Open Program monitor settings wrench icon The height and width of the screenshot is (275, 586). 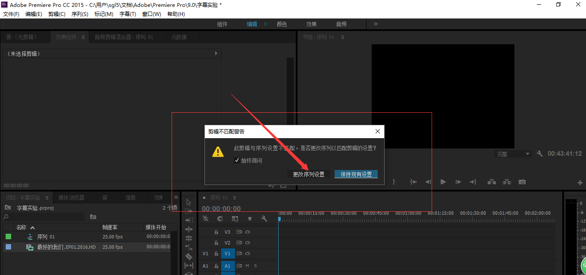coord(540,154)
